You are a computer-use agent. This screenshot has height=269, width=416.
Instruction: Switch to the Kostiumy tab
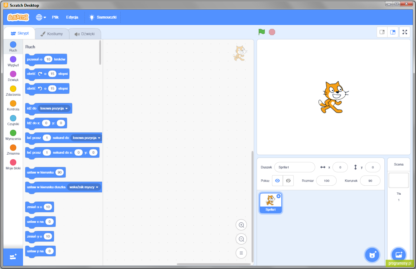point(52,34)
